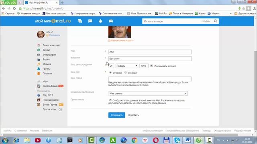Toggle Показывать возраст checkbox
This screenshot has height=144, width=257.
pyautogui.click(x=151, y=66)
